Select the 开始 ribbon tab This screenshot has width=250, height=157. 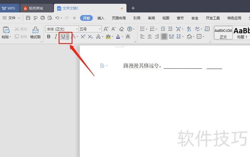coord(86,18)
